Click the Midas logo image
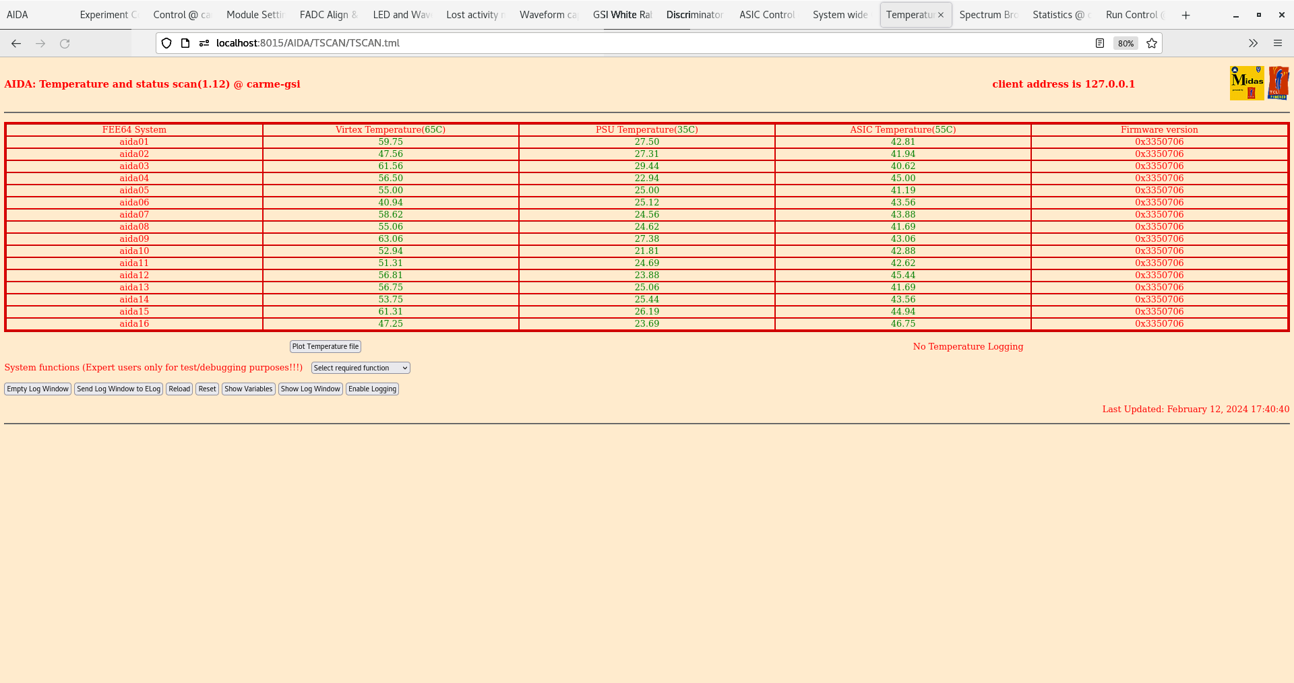This screenshot has height=683, width=1294. (x=1247, y=83)
